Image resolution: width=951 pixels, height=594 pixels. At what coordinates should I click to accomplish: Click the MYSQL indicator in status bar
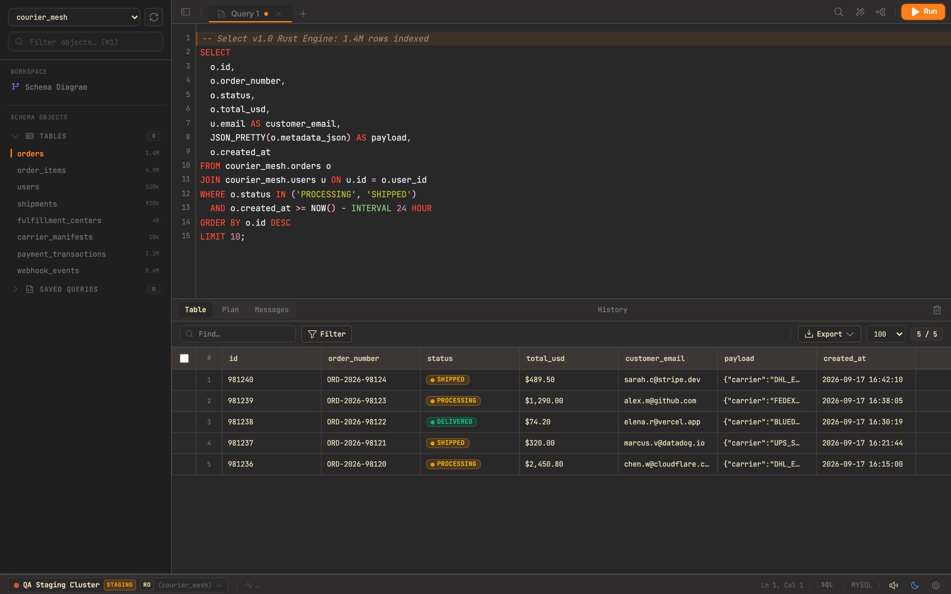point(862,585)
